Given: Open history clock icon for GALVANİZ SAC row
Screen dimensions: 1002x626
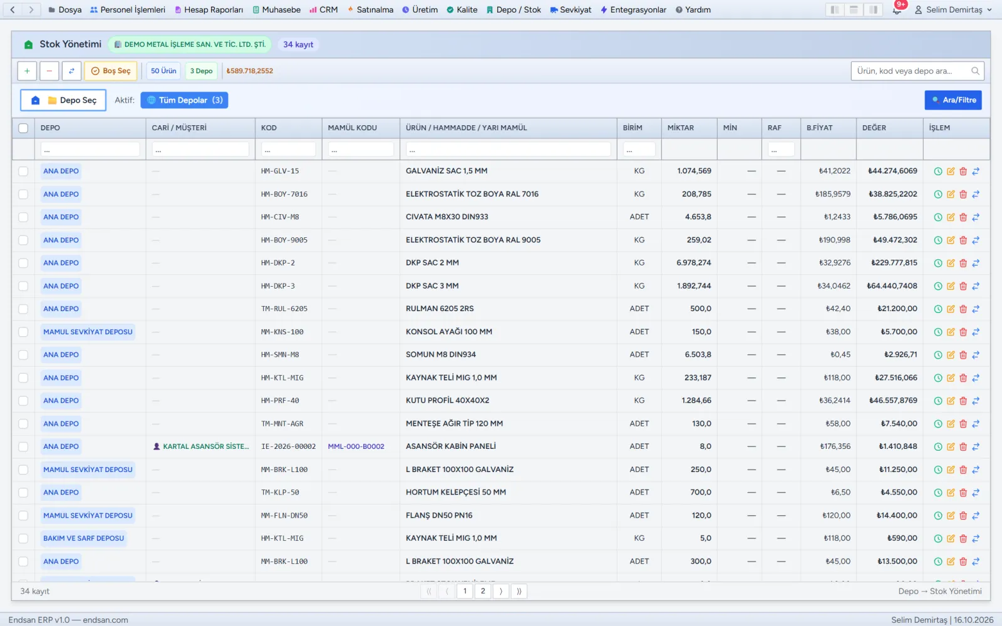Looking at the screenshot, I should [x=938, y=171].
